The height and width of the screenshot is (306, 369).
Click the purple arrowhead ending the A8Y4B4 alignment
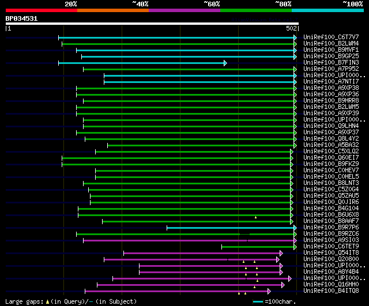coord(281,273)
